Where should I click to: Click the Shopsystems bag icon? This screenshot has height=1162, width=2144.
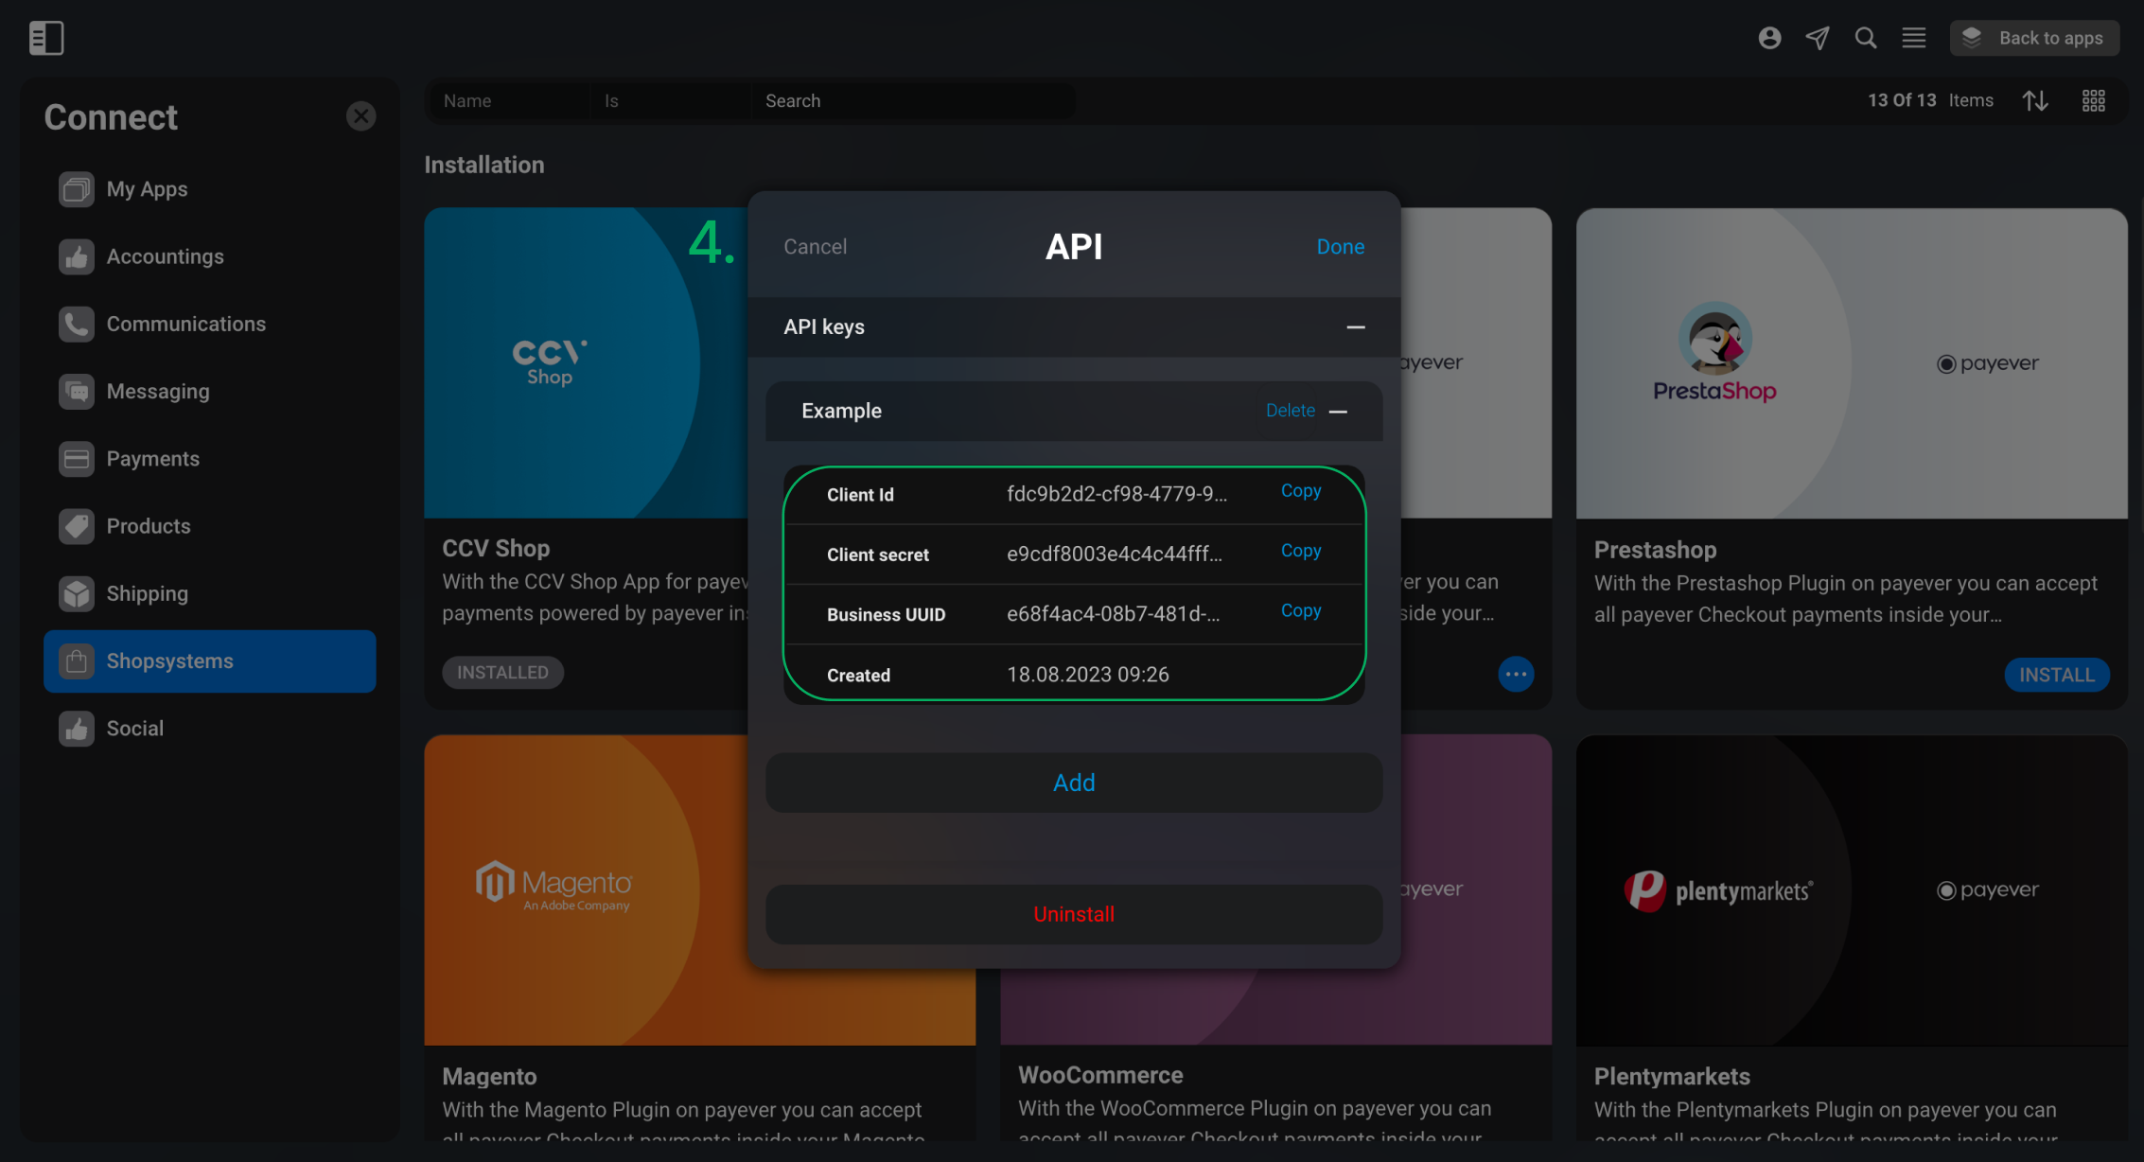coord(77,660)
